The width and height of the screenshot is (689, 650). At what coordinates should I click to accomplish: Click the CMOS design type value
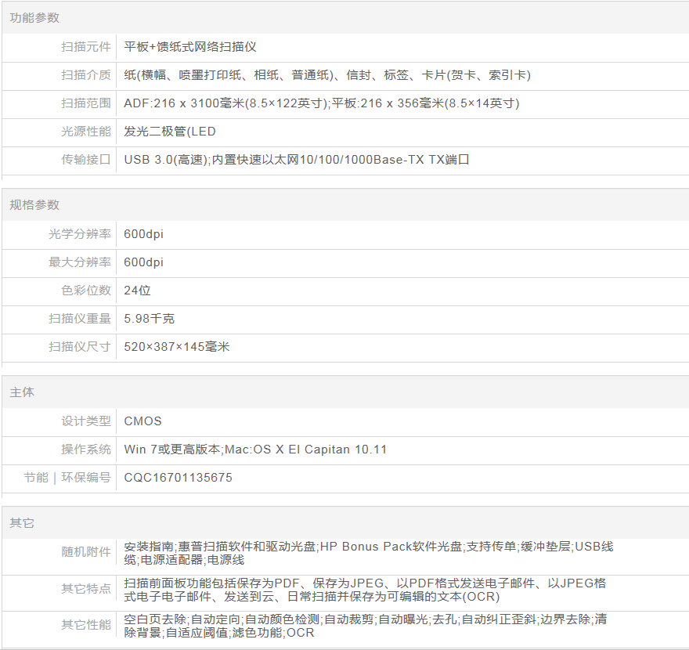tap(143, 421)
